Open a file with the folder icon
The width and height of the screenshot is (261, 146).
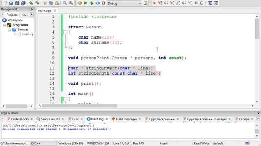pos(11,3)
